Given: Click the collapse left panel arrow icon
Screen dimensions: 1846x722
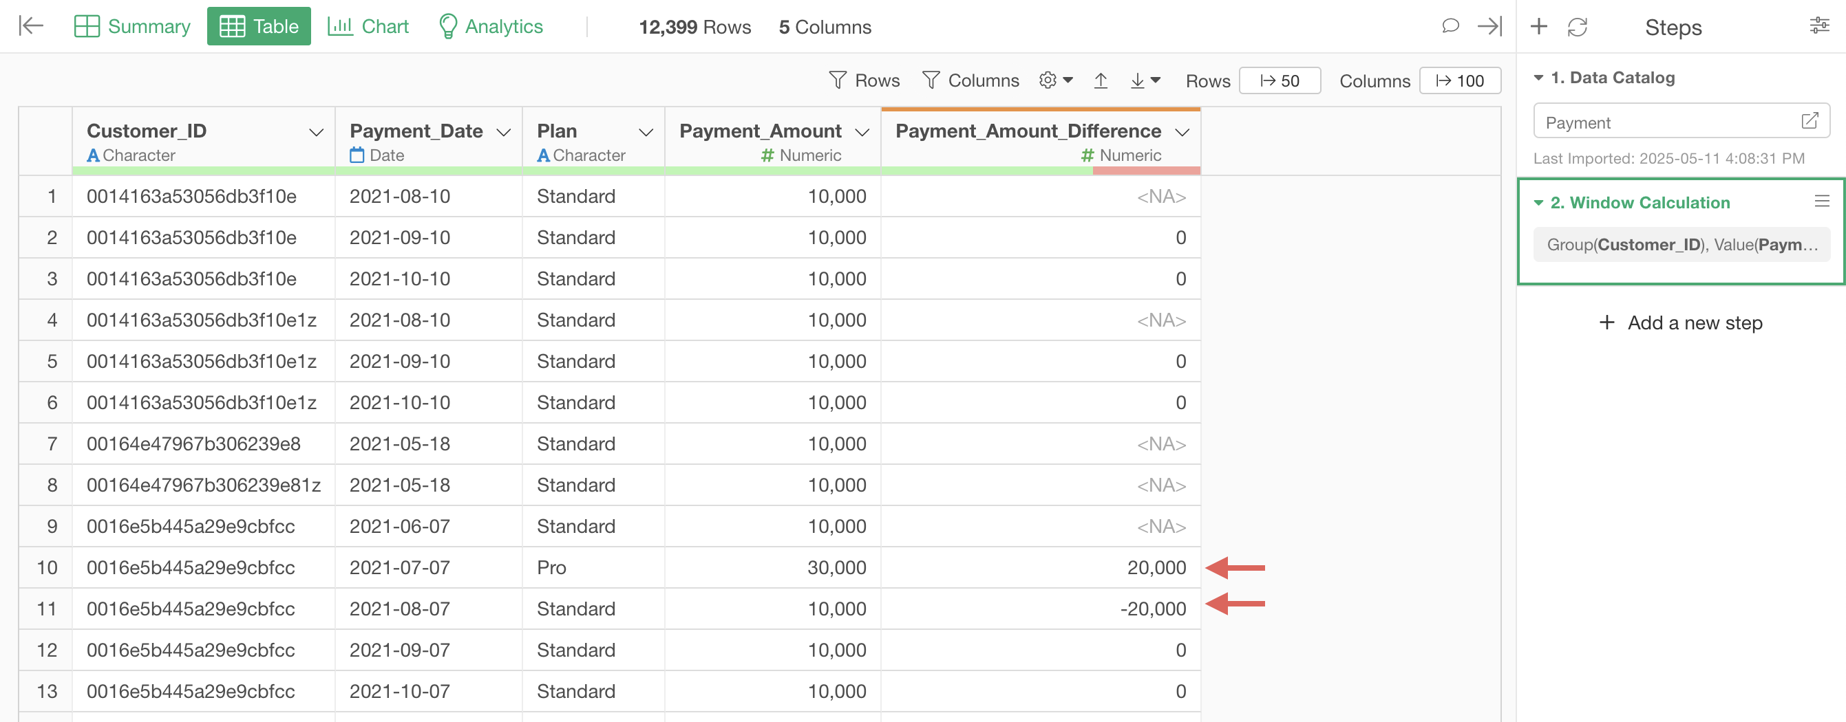Looking at the screenshot, I should coord(31,27).
